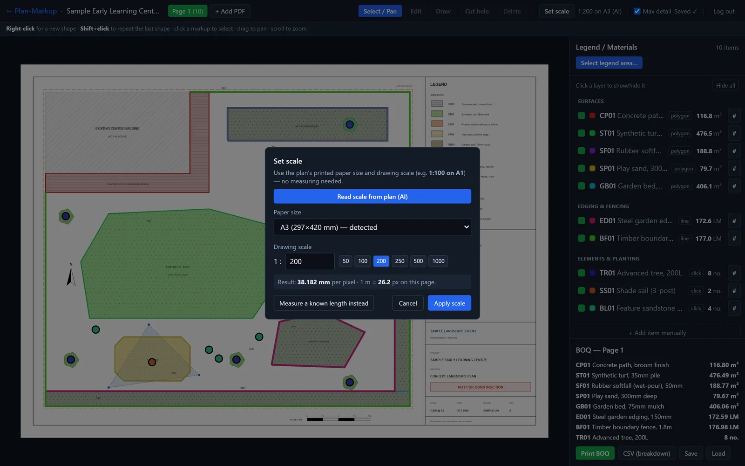The image size is (745, 466).
Task: Hide the BF01 Timber boundary fence layer
Action: coord(582,238)
